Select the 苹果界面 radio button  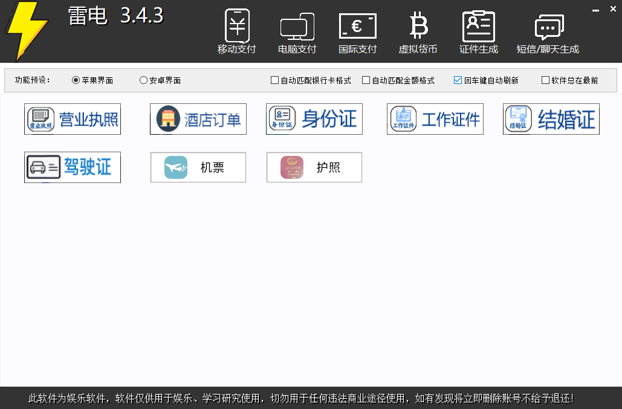click(x=76, y=80)
